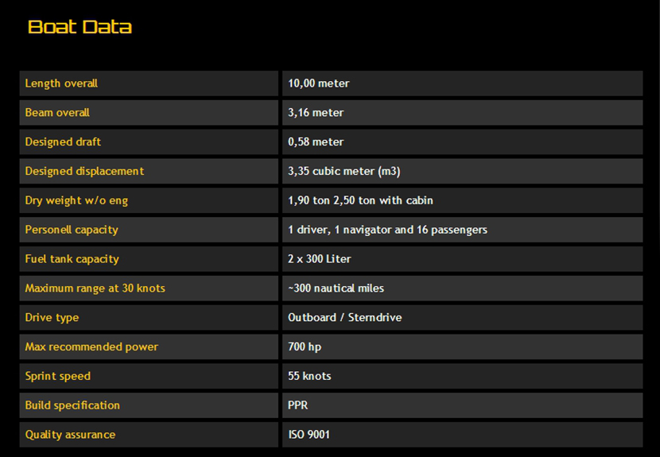Screen dimensions: 660x457
Task: Select the Max recommended power label
Action: point(91,347)
